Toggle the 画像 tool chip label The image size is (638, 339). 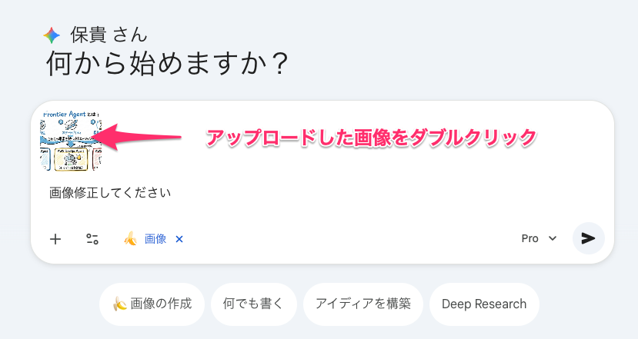point(155,239)
